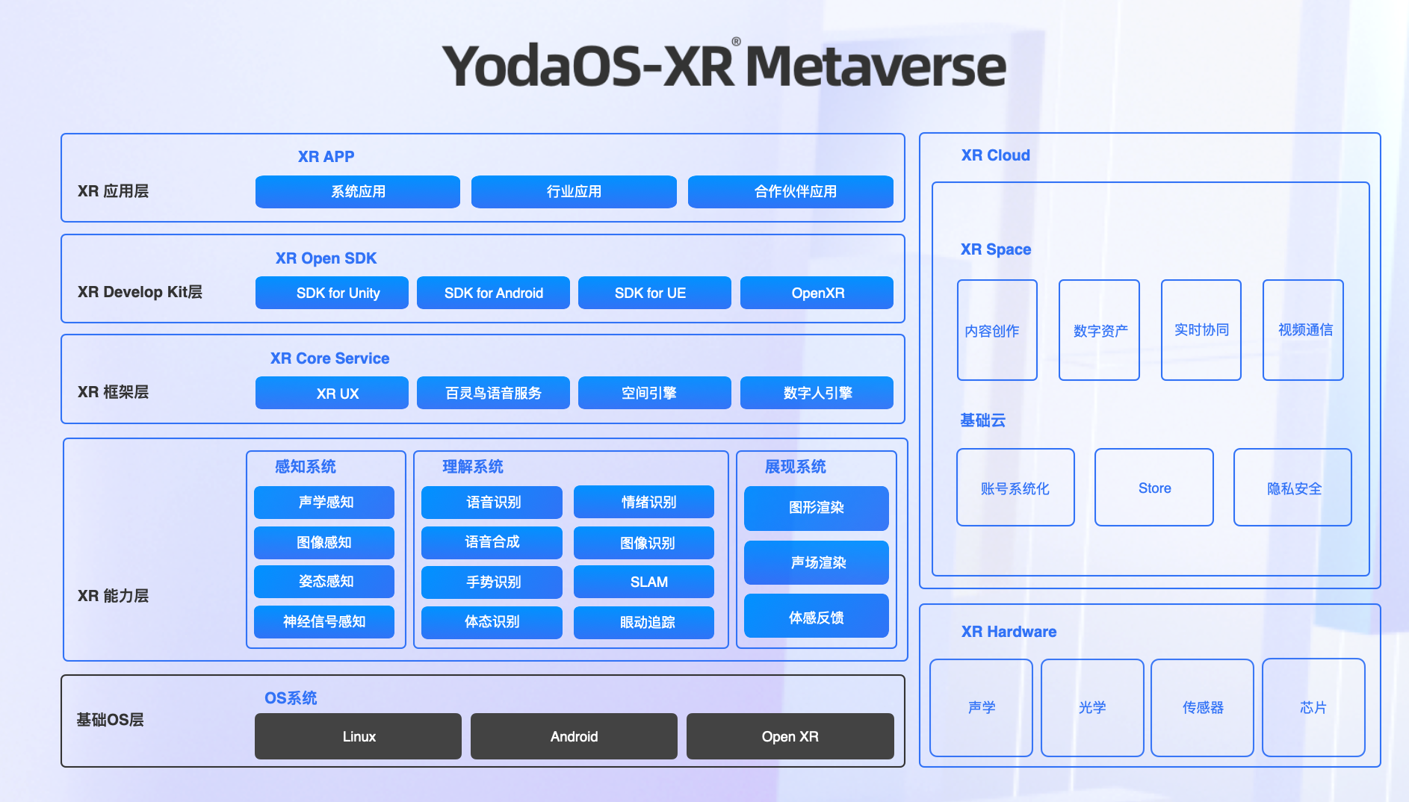This screenshot has width=1409, height=802.
Task: Select the 行业应用 block
Action: point(573,192)
